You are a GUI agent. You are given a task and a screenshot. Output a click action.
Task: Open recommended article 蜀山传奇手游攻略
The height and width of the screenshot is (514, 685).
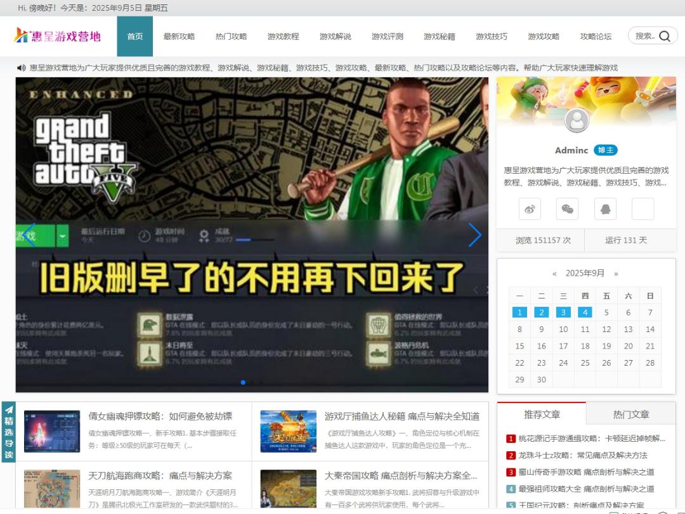(586, 472)
